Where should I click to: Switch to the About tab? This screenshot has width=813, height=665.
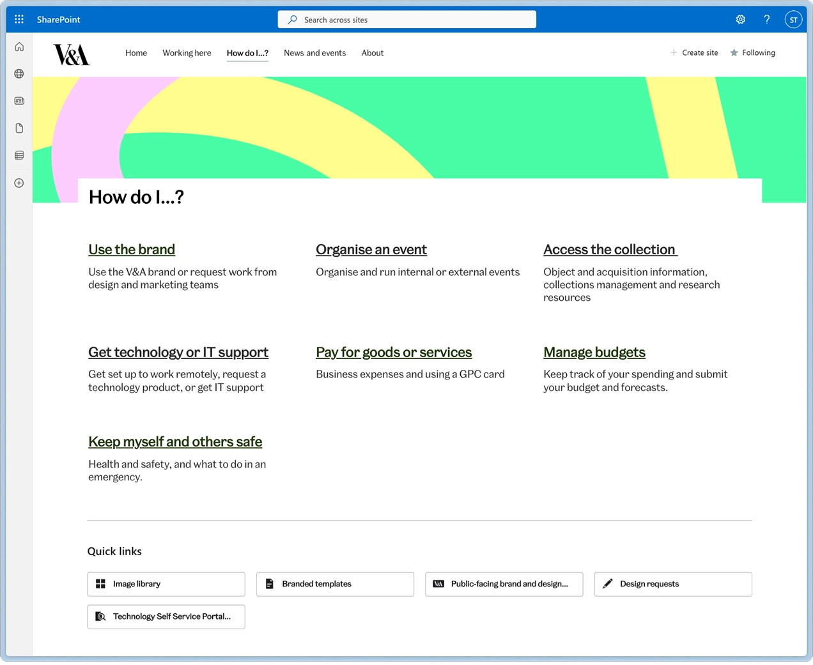point(372,53)
